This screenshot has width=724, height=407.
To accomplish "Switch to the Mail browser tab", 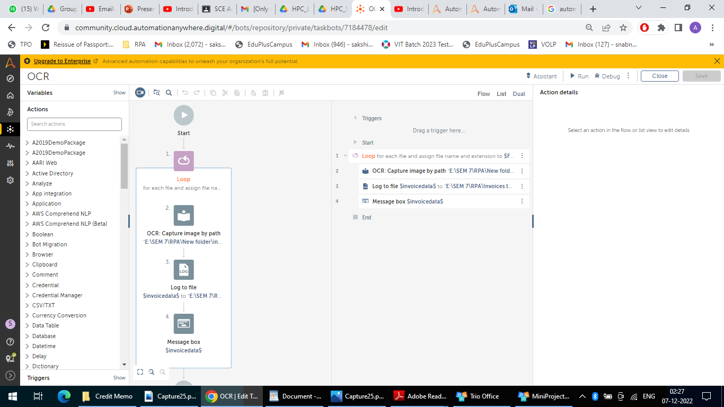I will [522, 9].
